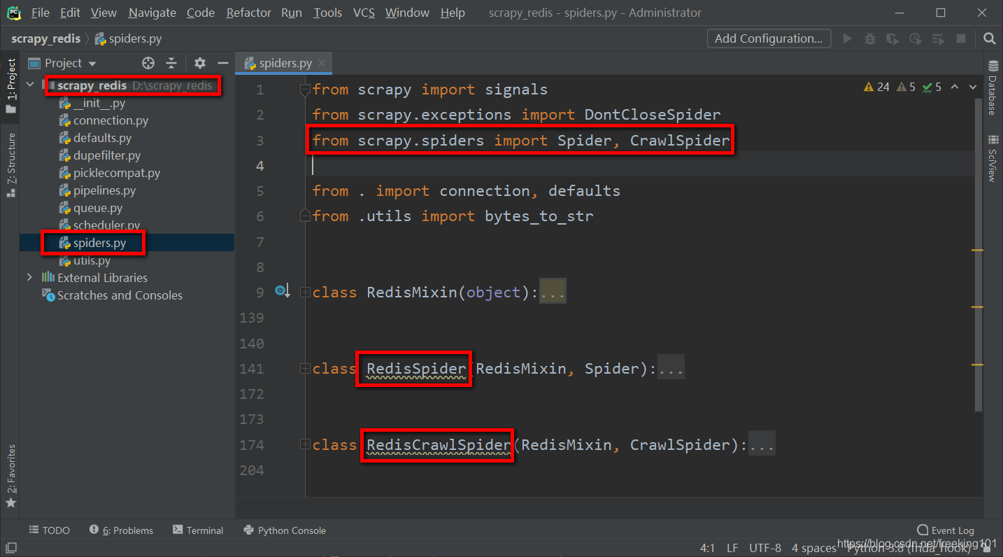This screenshot has height=557, width=1003.
Task: Select defaults.py in the project tree
Action: pyautogui.click(x=102, y=138)
